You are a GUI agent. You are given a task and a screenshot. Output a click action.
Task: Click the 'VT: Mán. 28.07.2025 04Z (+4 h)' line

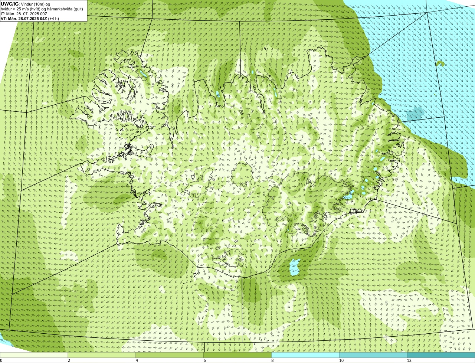click(30, 19)
